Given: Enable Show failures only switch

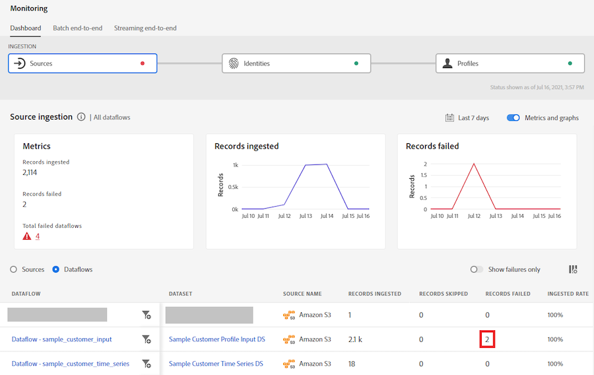Looking at the screenshot, I should coord(477,269).
